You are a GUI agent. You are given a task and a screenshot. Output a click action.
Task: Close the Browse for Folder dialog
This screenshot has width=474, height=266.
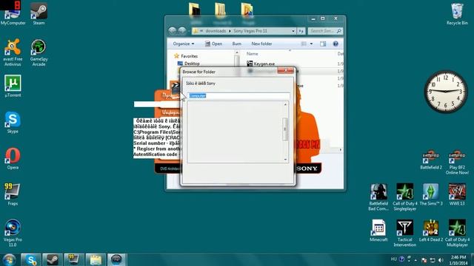tap(286, 71)
